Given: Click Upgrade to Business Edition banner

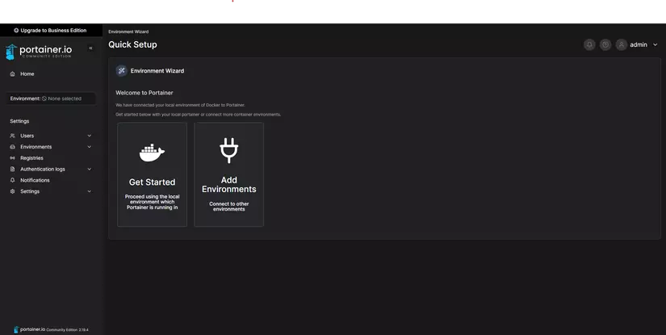Looking at the screenshot, I should click(50, 31).
